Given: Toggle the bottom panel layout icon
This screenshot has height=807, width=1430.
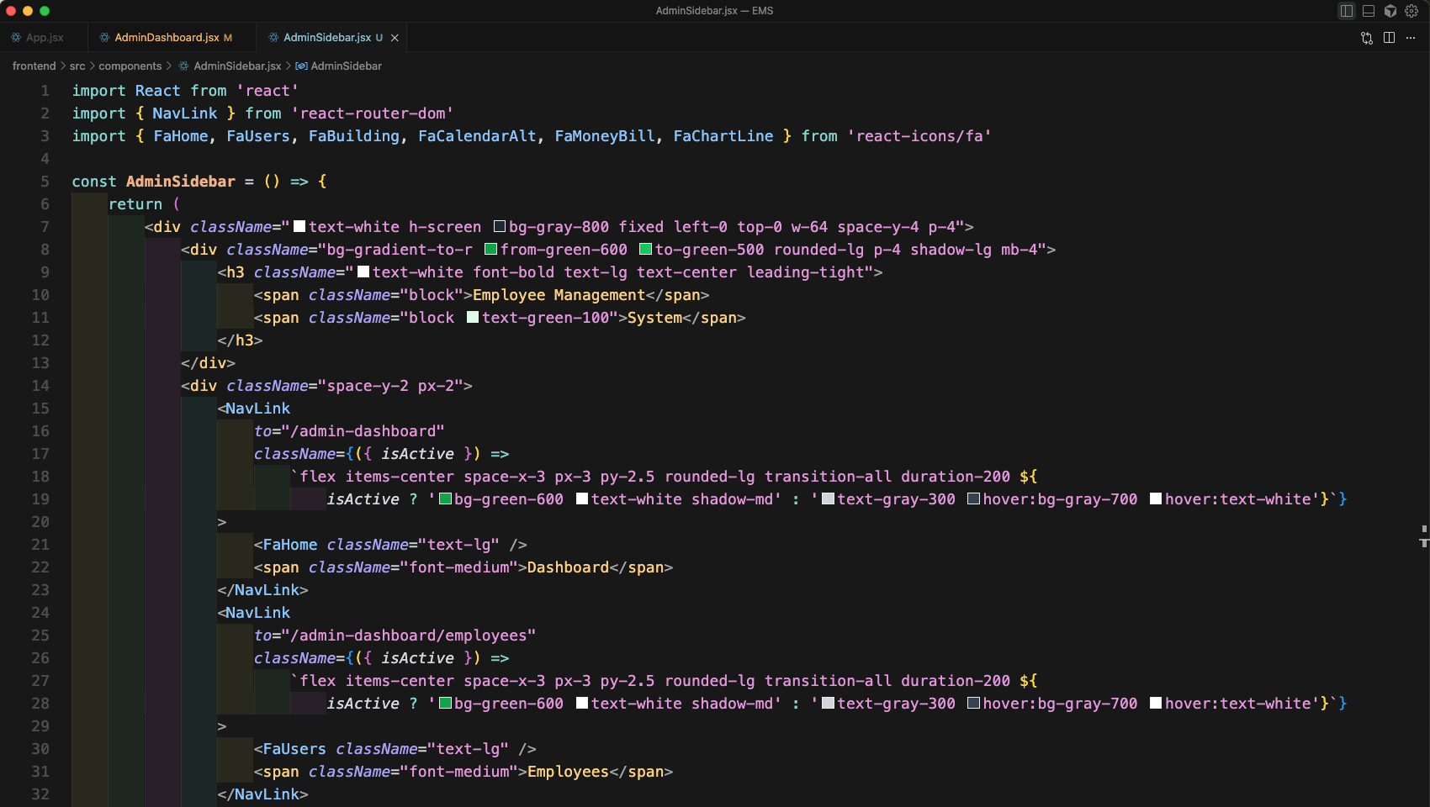Looking at the screenshot, I should click(x=1369, y=11).
